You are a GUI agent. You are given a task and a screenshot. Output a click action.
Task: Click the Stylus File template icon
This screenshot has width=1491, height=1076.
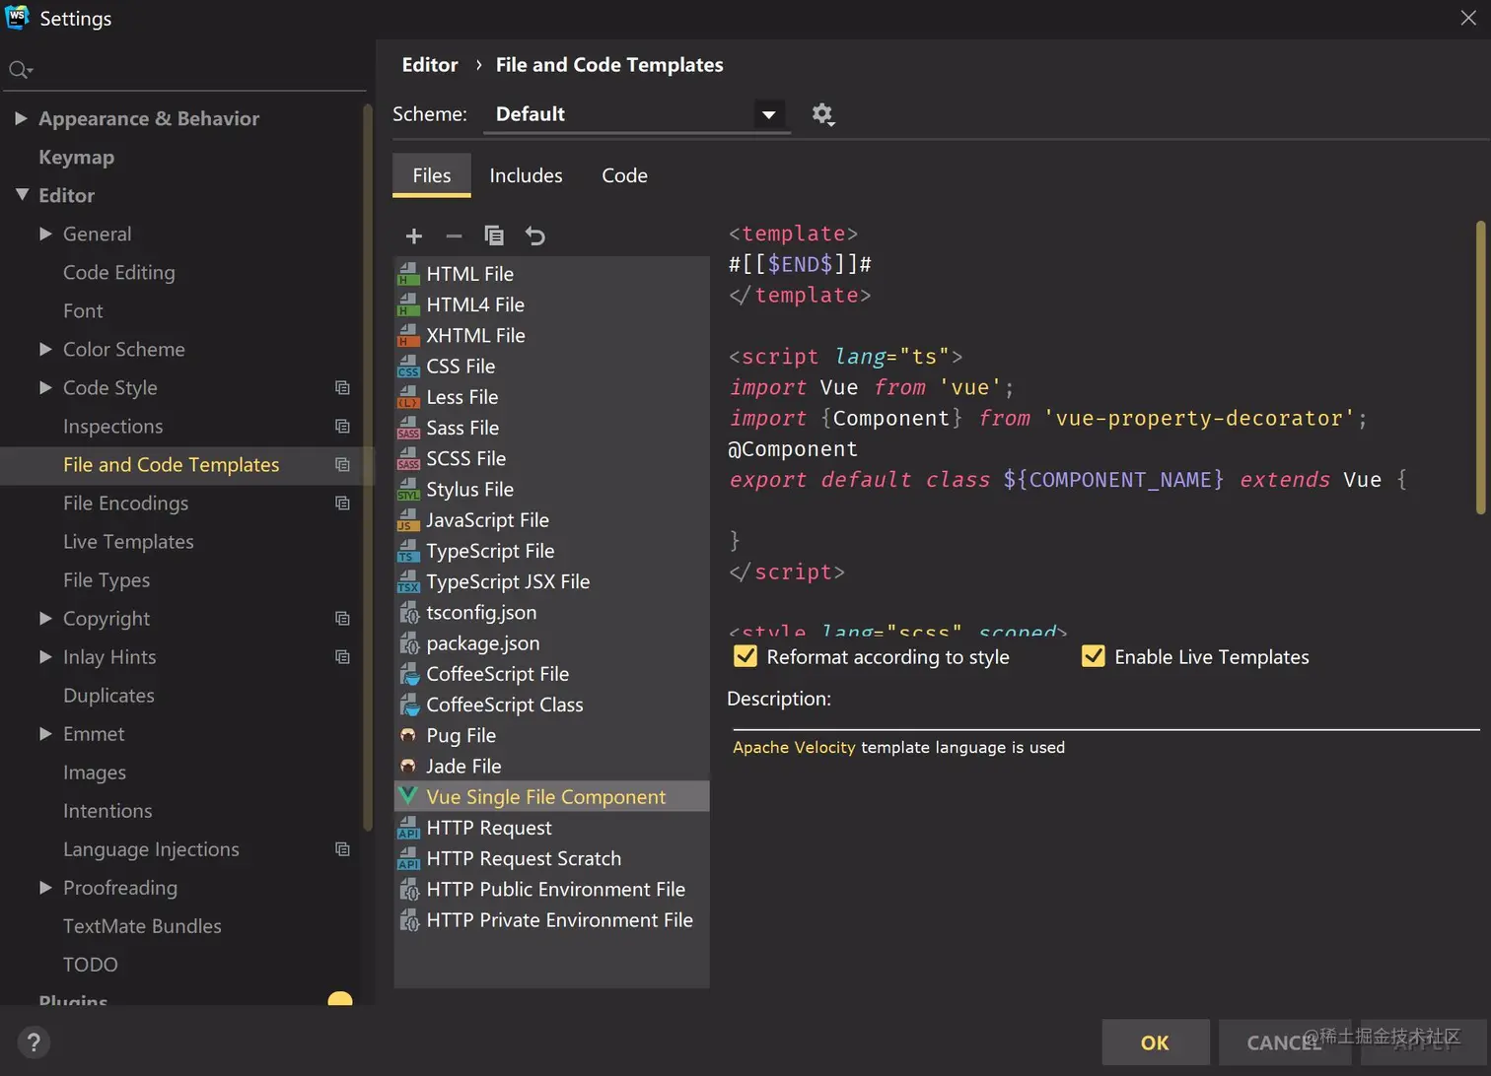tap(408, 490)
